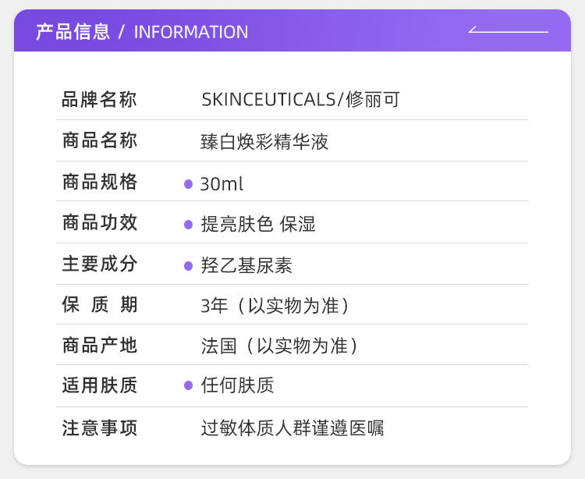Select the 商品规格 label
Screen dimensions: 585x479
(x=100, y=183)
